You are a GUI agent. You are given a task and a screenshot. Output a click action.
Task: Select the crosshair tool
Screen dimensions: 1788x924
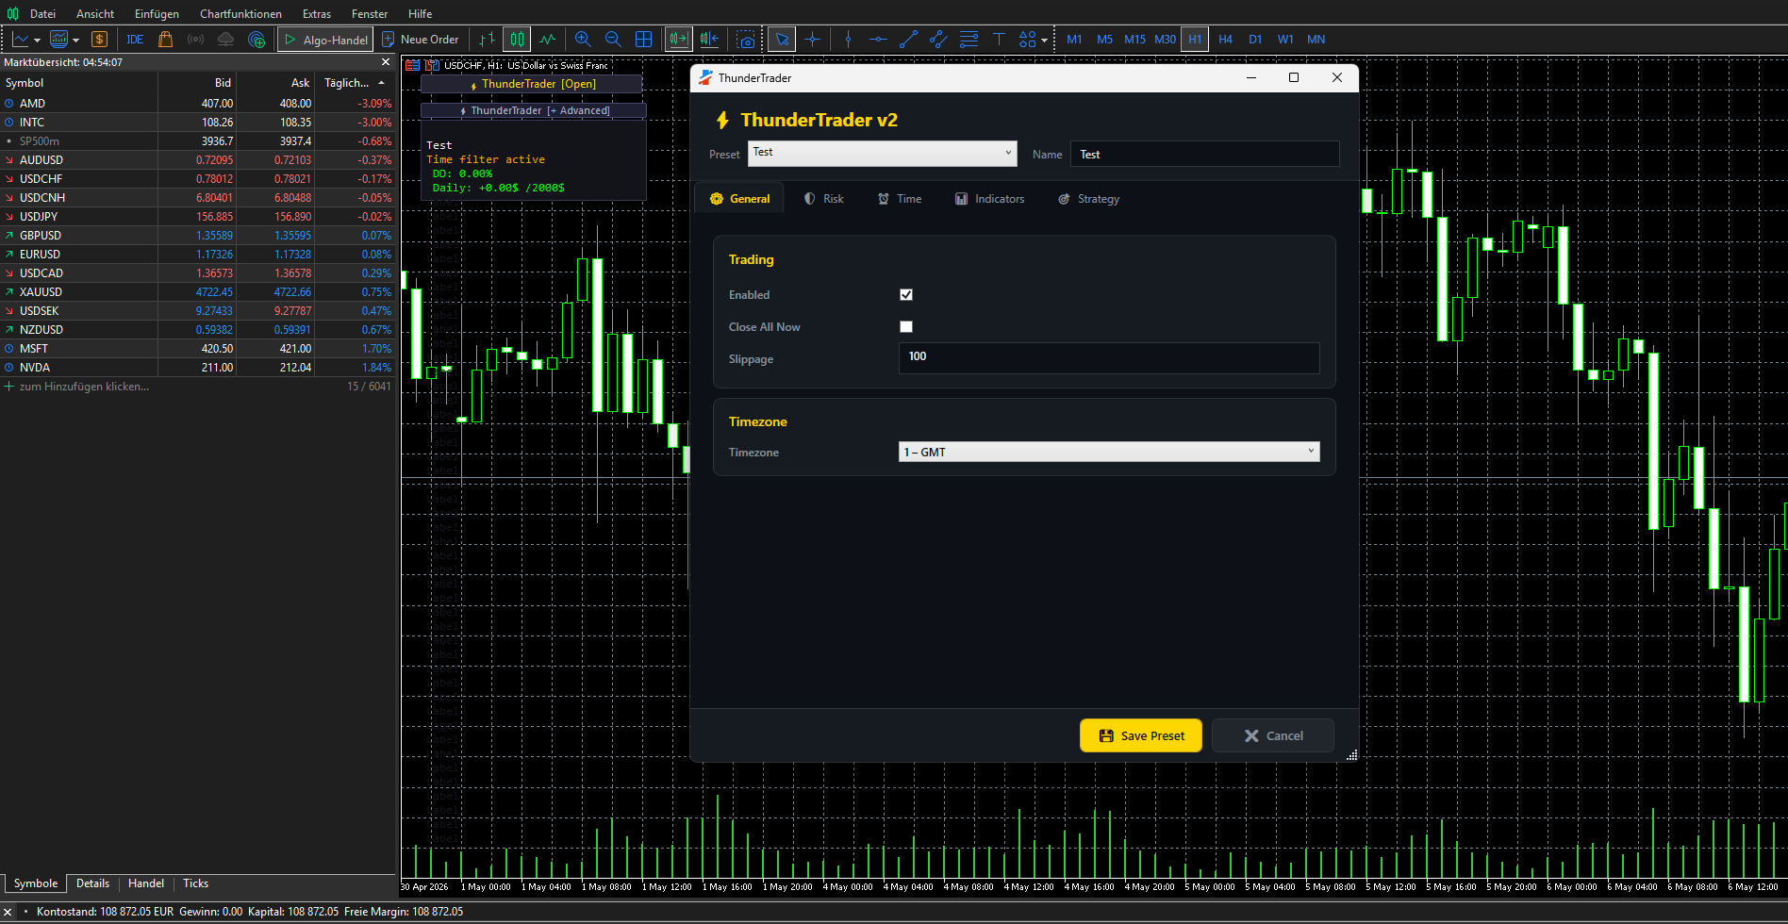(x=812, y=40)
